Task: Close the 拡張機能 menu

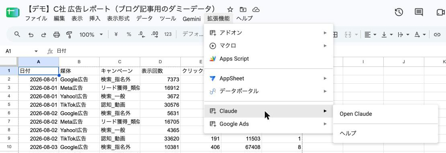Action: [219, 19]
